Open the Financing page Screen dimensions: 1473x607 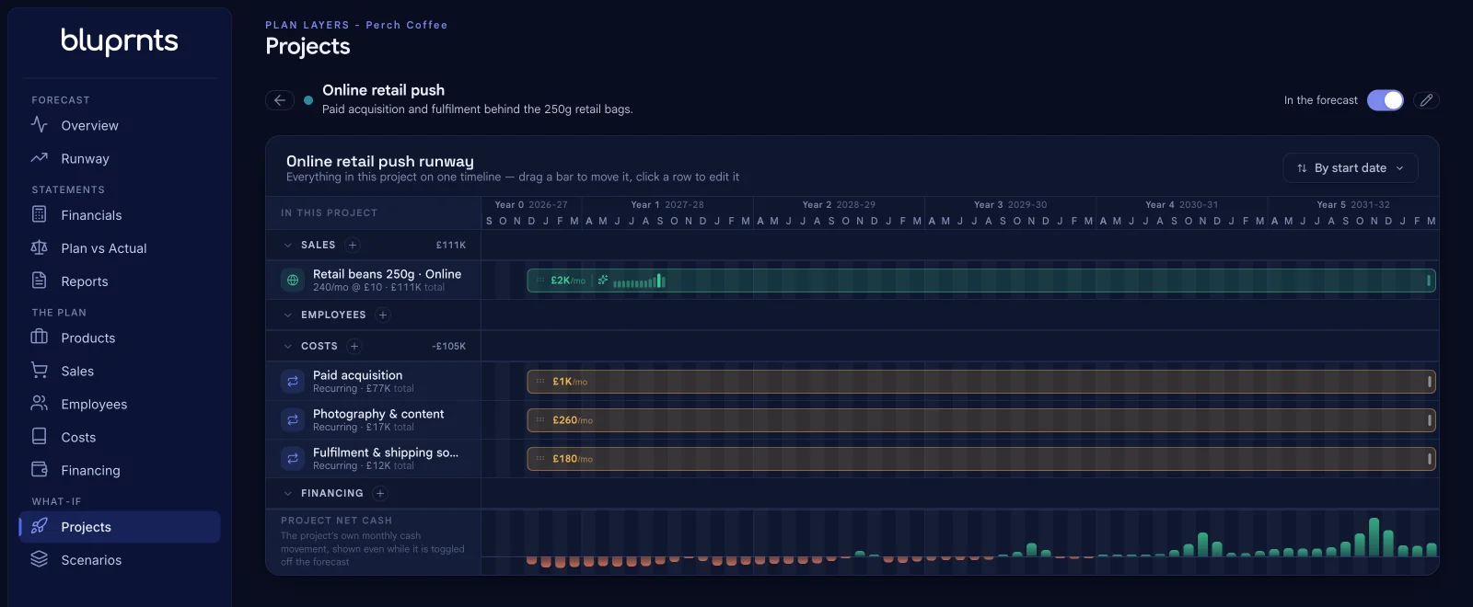120,470
